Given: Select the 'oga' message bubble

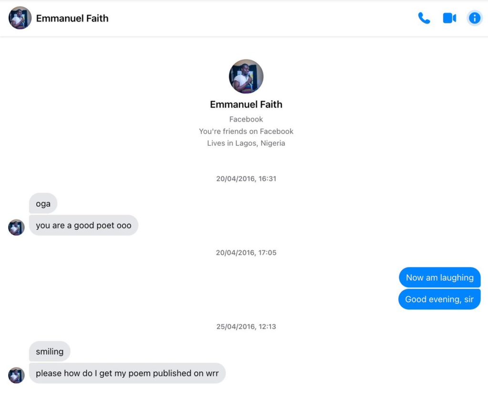Looking at the screenshot, I should (x=43, y=204).
